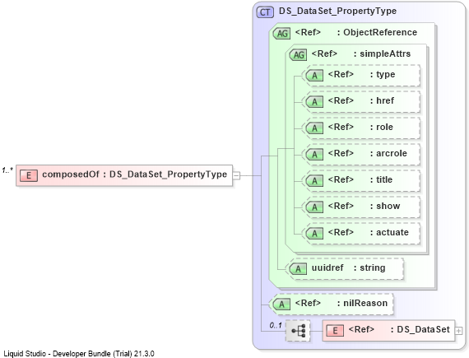Select the ': DS_DataSet' element reference label
Screen dimensions: 469x358
pos(420,329)
